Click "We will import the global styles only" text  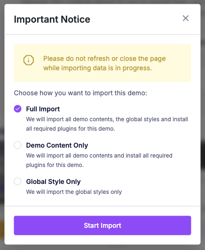74,192
